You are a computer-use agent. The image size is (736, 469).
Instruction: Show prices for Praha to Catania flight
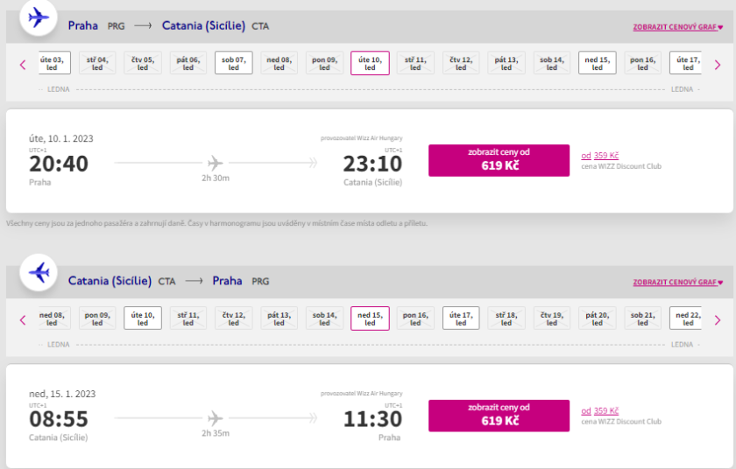(x=499, y=160)
